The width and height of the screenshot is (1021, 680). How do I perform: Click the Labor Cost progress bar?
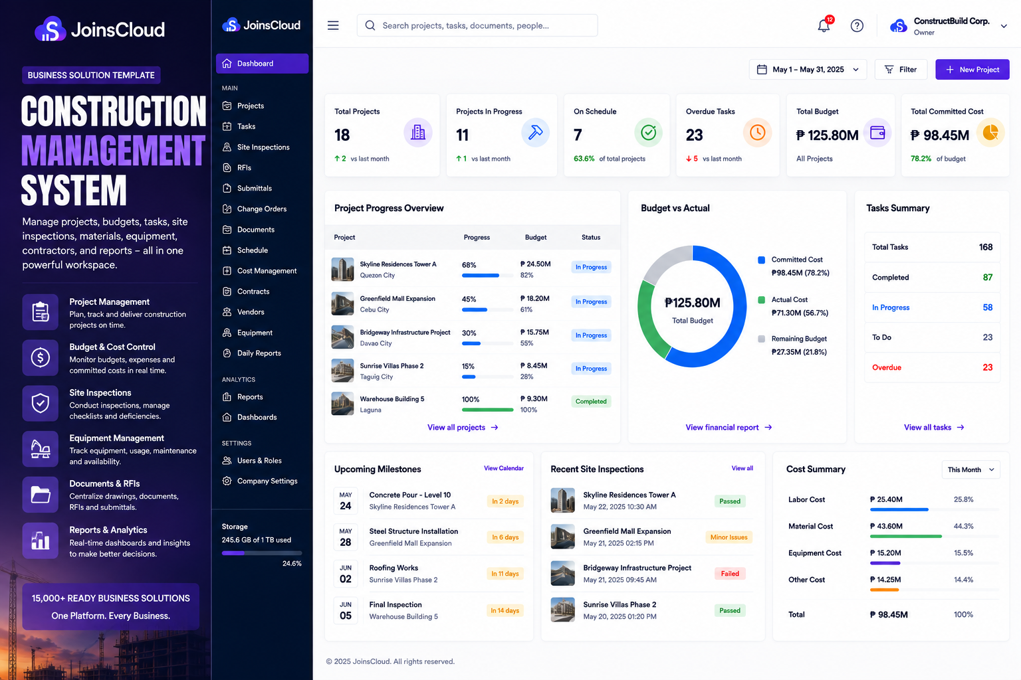[934, 510]
